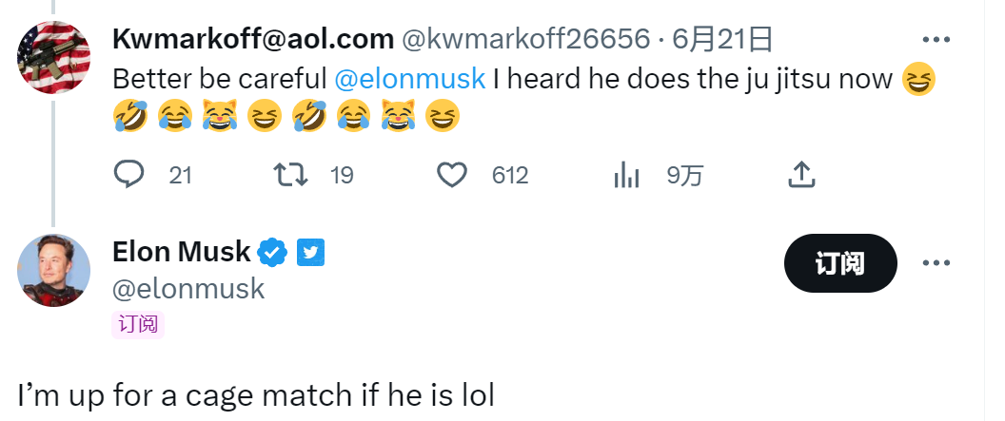Click the @elonmusk handle under the name

[x=188, y=289]
